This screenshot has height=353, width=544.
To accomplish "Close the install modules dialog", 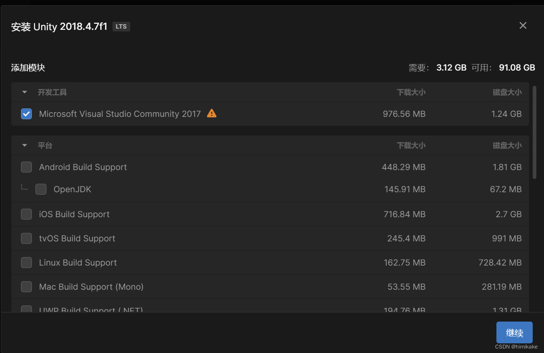I will pos(523,25).
